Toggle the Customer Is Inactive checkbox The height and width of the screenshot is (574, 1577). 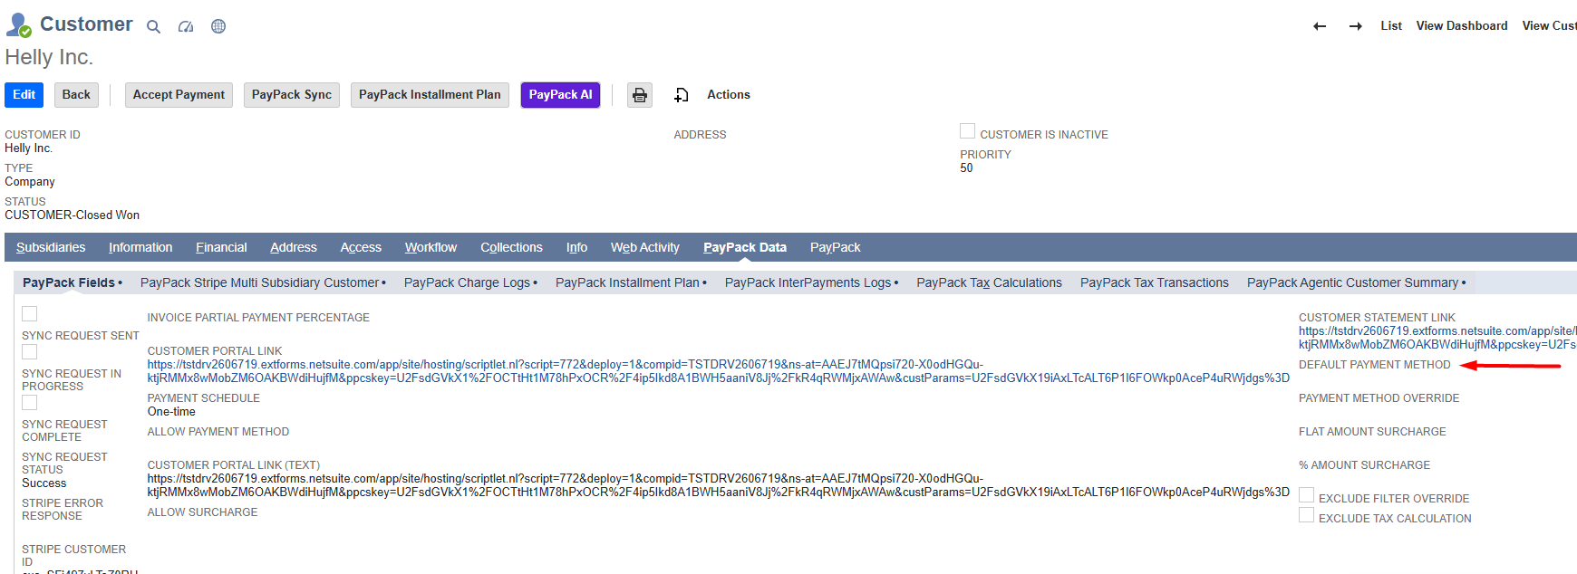click(x=968, y=131)
